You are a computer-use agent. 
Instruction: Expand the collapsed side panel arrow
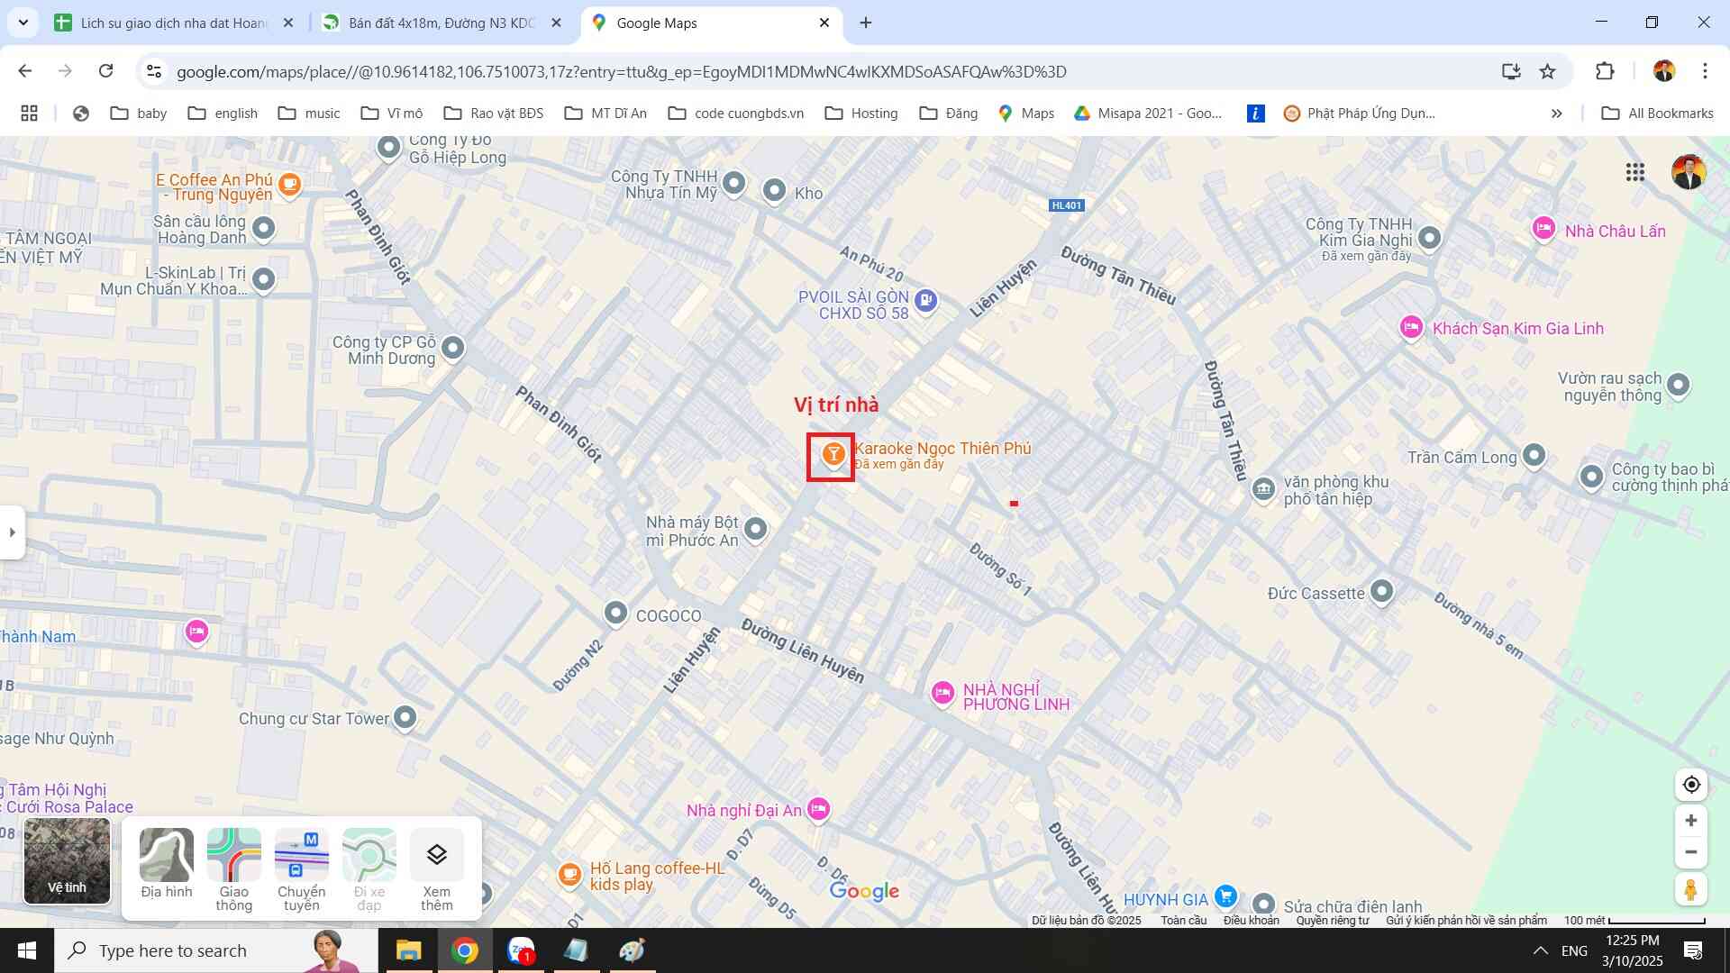tap(12, 532)
